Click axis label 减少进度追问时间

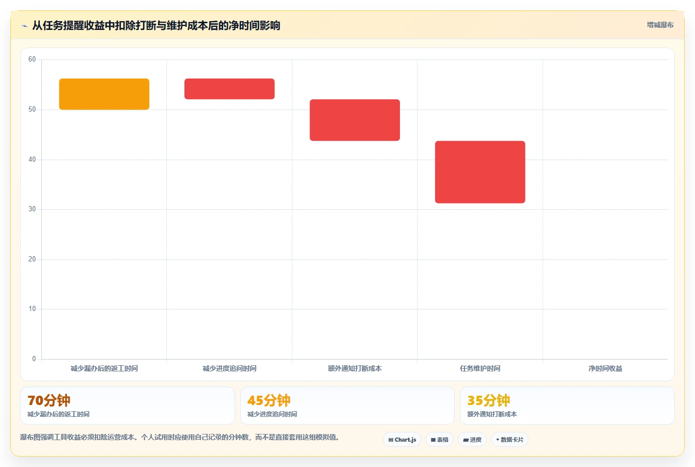[229, 368]
